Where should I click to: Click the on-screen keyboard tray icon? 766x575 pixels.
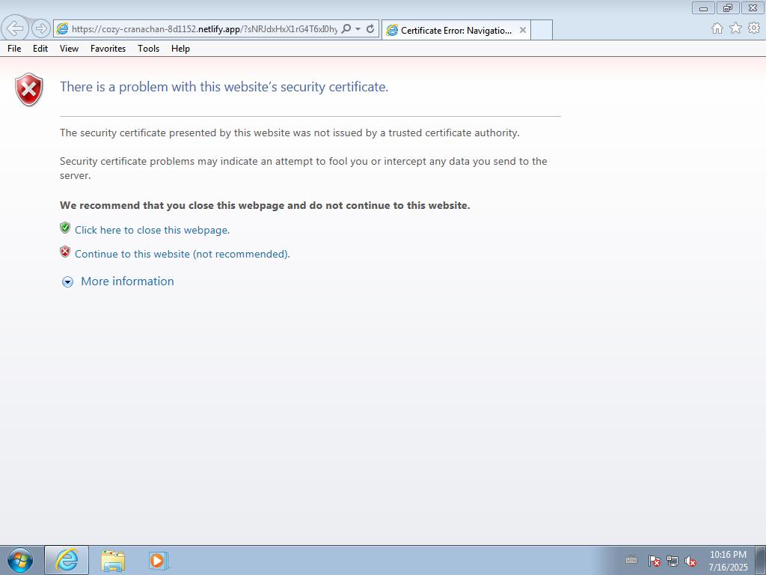[631, 560]
